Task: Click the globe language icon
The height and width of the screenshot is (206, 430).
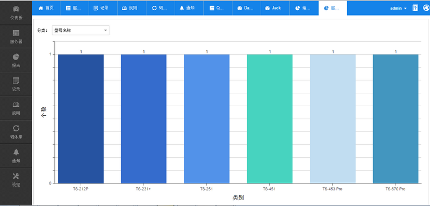Action: pos(426,8)
